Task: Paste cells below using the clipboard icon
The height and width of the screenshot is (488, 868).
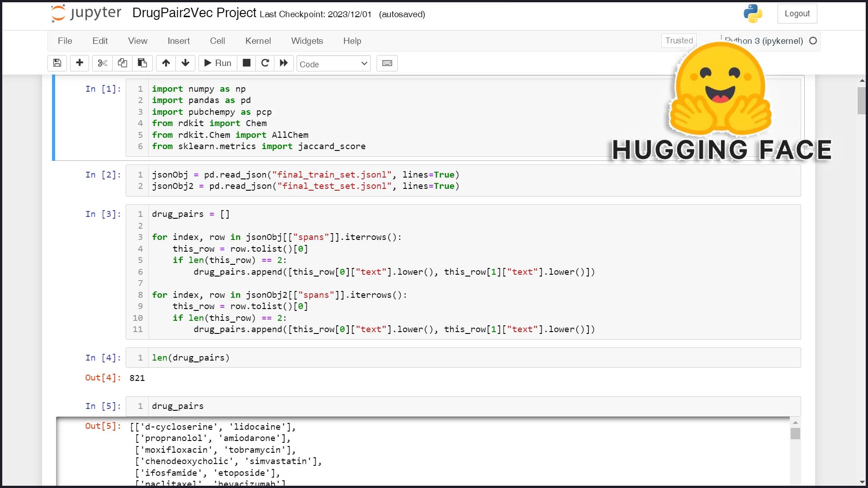Action: click(x=142, y=63)
